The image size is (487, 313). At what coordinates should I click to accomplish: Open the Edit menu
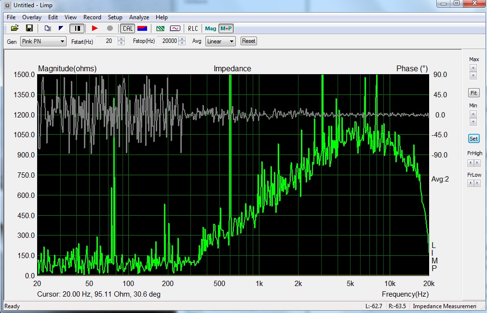[53, 17]
